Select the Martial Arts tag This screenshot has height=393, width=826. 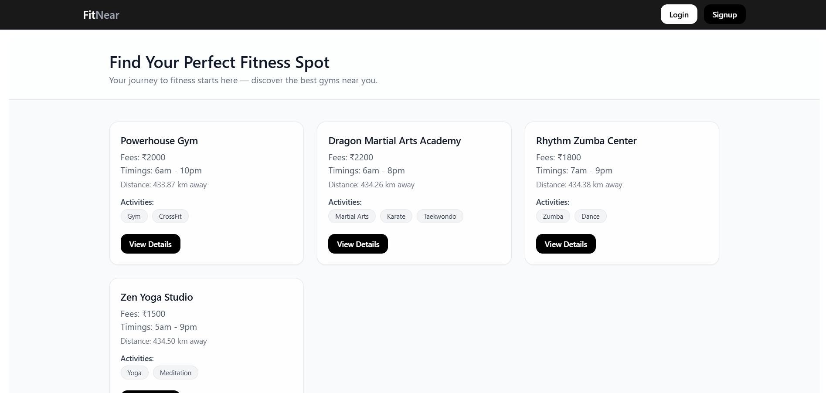pos(352,217)
